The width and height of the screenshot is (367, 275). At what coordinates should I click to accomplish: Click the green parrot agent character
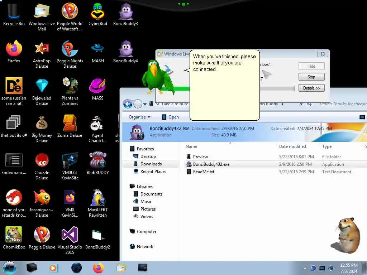click(158, 77)
